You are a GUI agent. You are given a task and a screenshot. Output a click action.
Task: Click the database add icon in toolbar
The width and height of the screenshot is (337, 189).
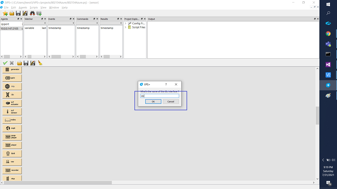tap(39, 13)
